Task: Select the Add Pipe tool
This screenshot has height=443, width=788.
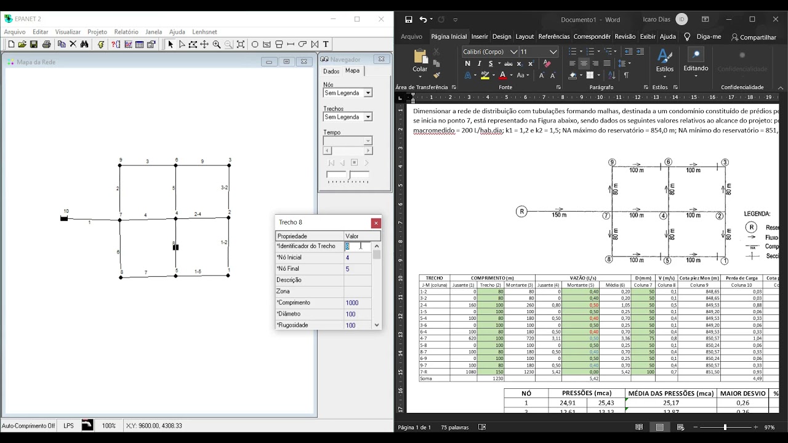Action: point(291,44)
